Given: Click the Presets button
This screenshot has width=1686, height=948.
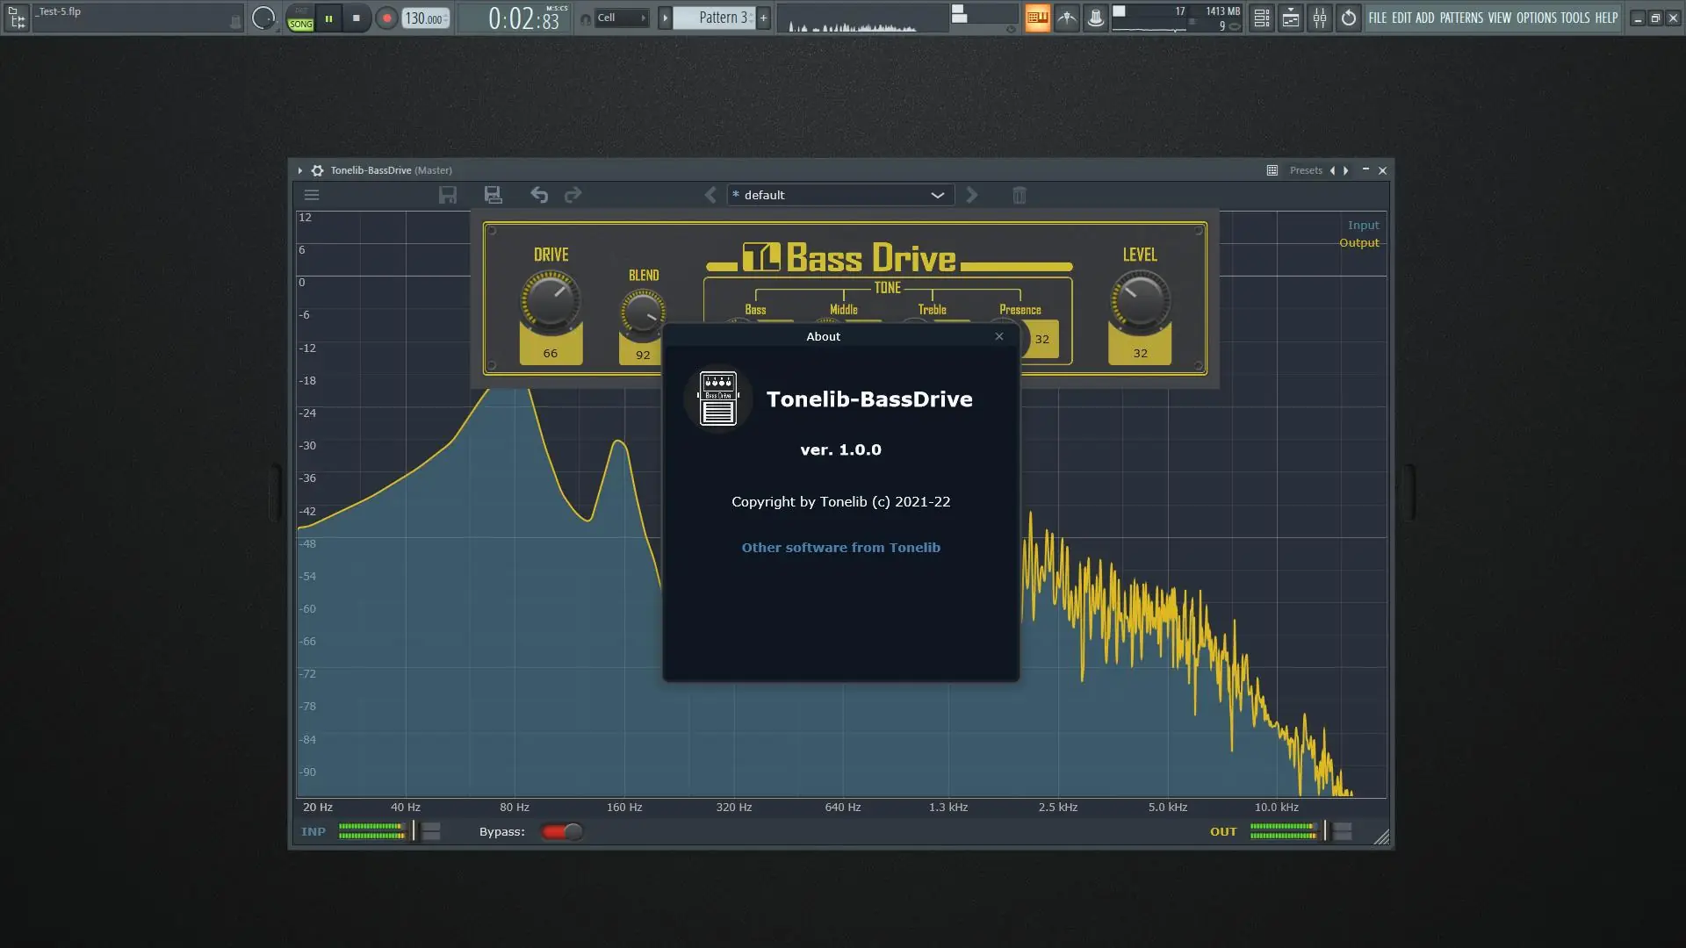Looking at the screenshot, I should point(1305,170).
